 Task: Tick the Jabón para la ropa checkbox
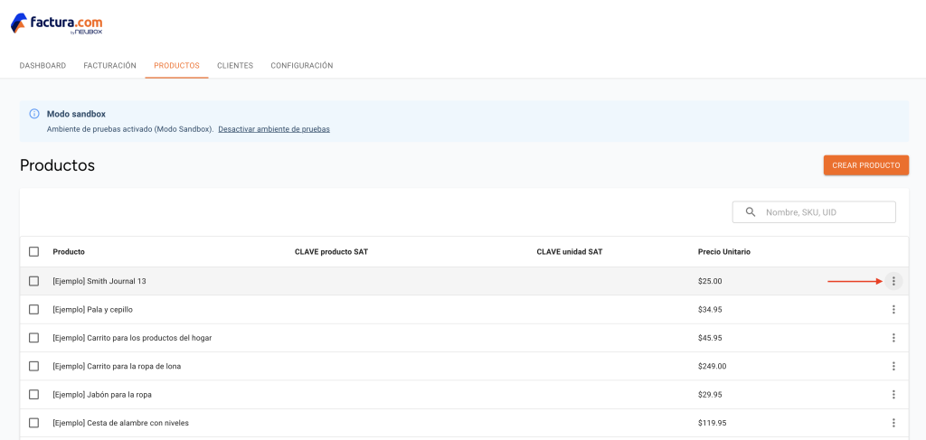(x=33, y=395)
